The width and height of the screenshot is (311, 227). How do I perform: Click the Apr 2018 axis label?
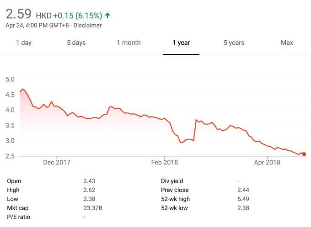point(267,162)
